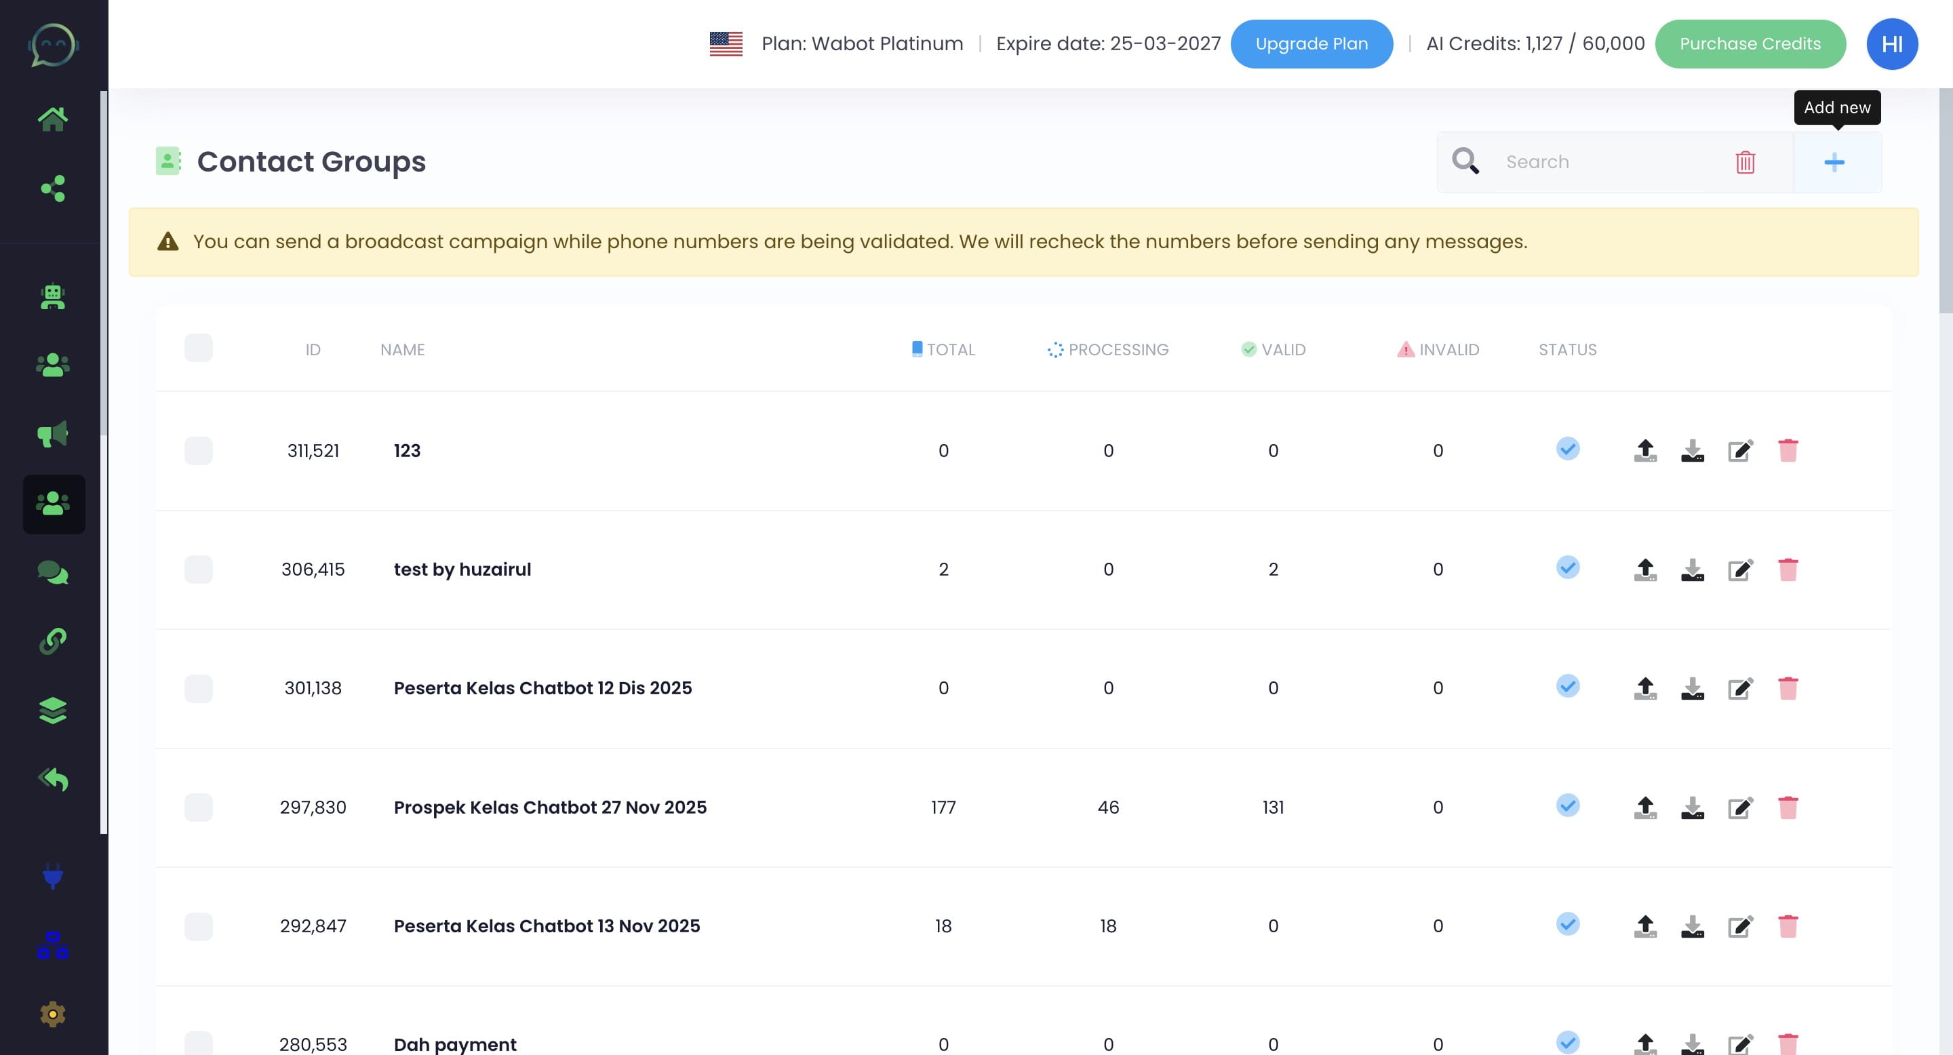Toggle the select-all checkbox in table header
Image resolution: width=1953 pixels, height=1055 pixels.
pyautogui.click(x=199, y=349)
